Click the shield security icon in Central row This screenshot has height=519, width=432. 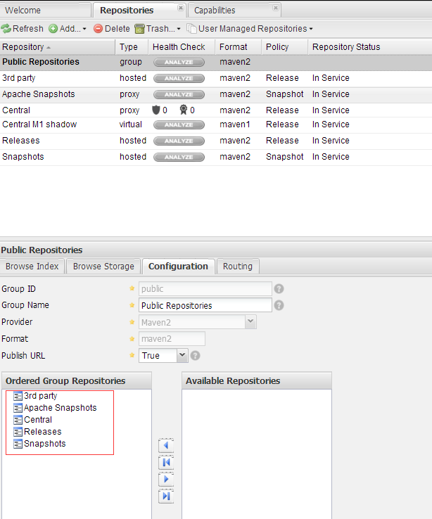156,110
